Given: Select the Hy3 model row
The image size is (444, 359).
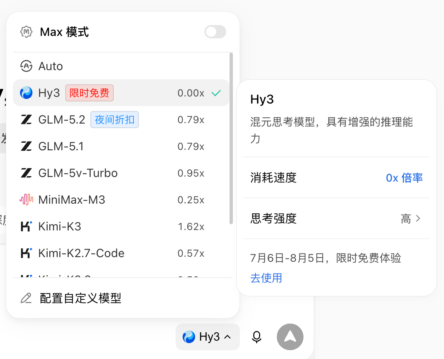Looking at the screenshot, I should click(x=121, y=93).
